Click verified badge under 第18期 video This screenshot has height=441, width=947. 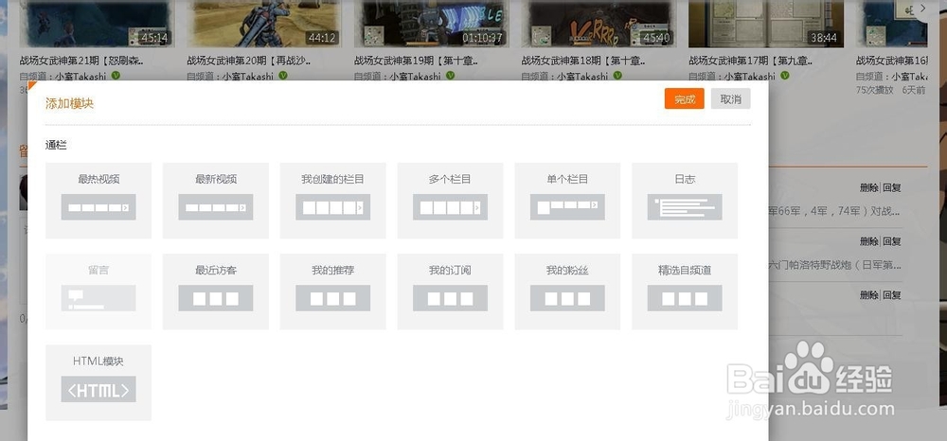click(x=617, y=76)
